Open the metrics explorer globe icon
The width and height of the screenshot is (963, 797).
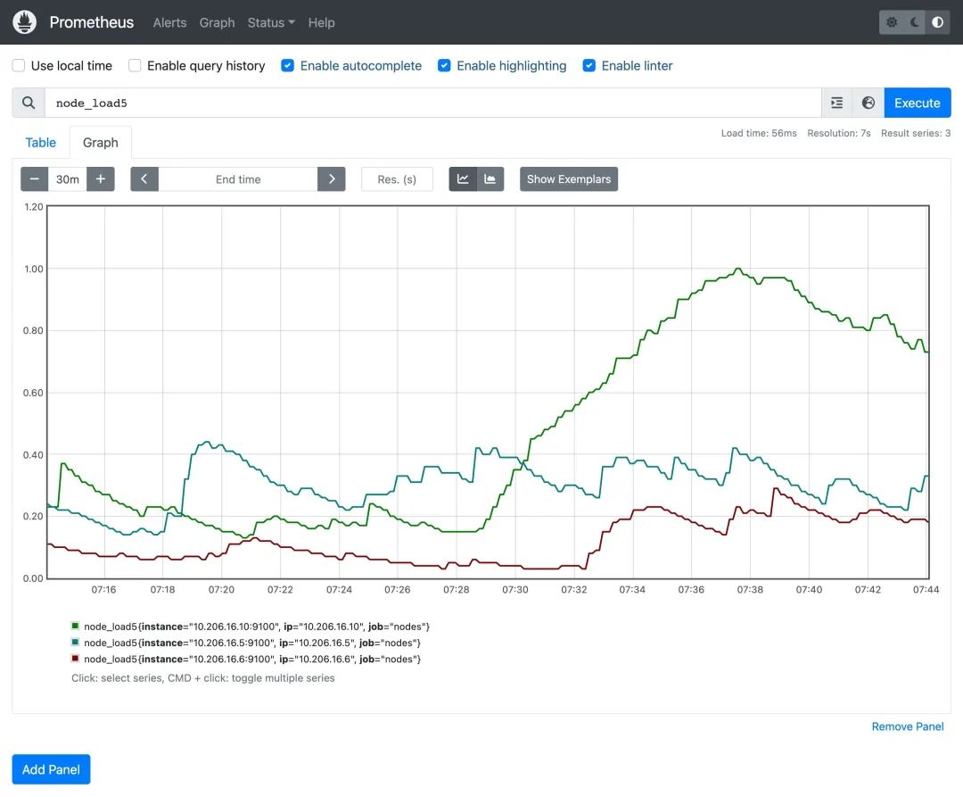(868, 103)
